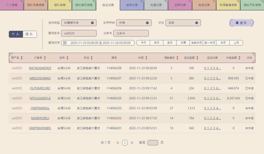Click the 注单号 input field

pos(131,33)
